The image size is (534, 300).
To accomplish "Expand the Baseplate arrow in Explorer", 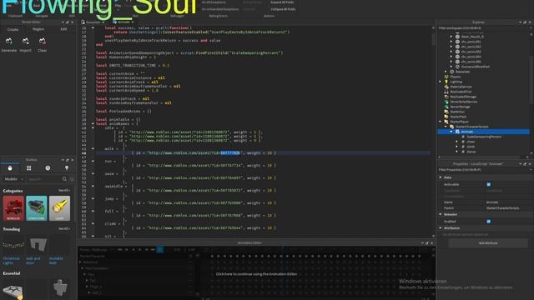I will tap(446, 72).
